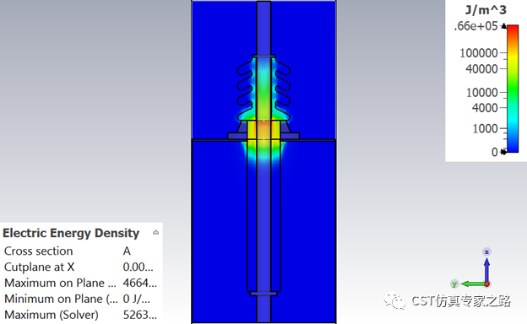Screen dimensions: 527x324
Task: Click the rainbow color ramp bar
Action: (x=513, y=89)
